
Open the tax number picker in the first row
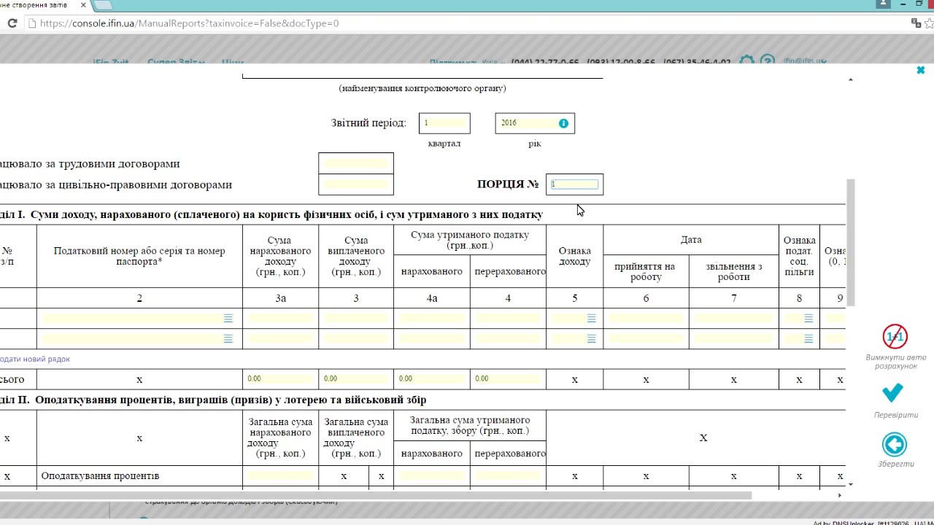tap(228, 319)
